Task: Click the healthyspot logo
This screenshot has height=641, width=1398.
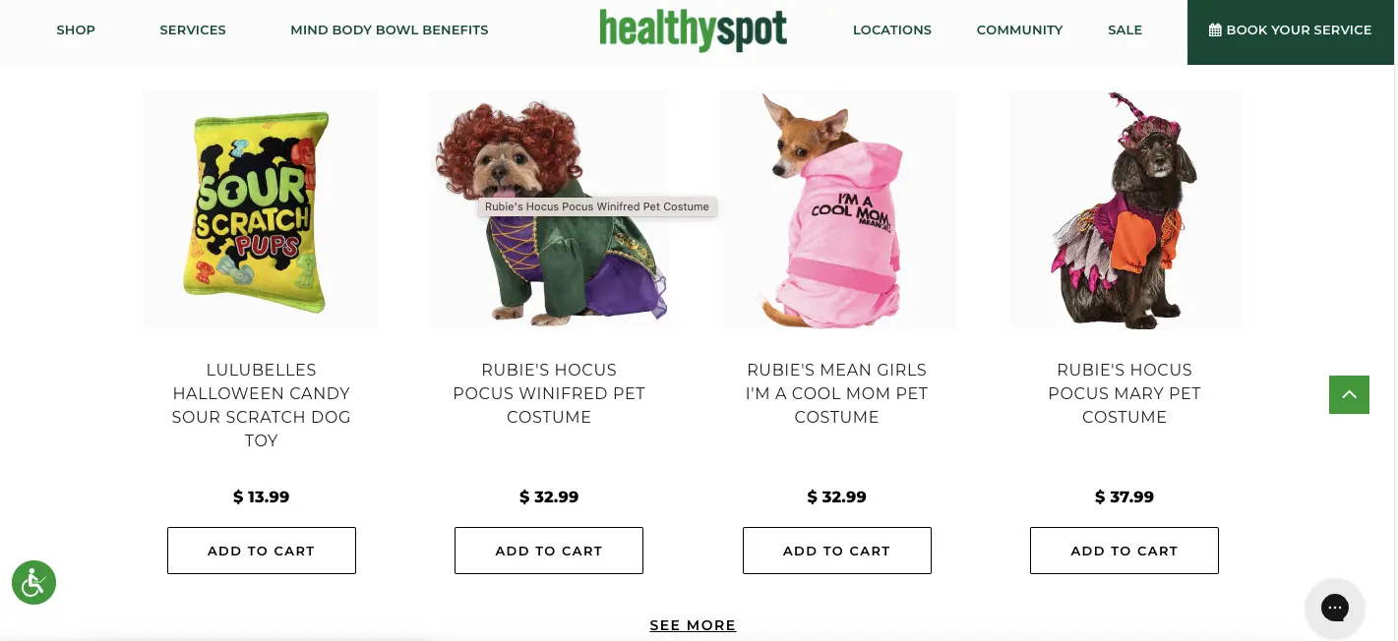Action: coord(693,30)
